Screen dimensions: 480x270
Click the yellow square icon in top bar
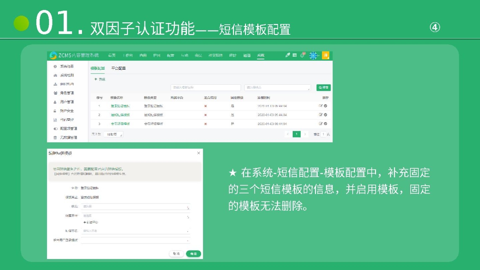(x=325, y=55)
